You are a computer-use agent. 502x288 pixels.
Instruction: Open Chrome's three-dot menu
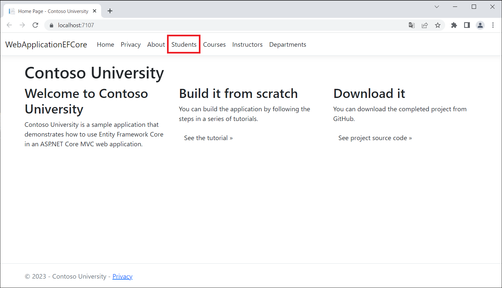(493, 25)
